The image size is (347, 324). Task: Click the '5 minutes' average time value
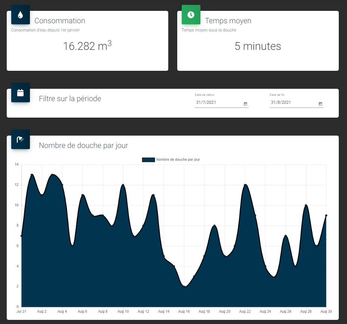pos(258,46)
